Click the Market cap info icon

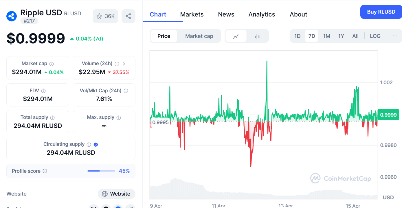pyautogui.click(x=52, y=64)
